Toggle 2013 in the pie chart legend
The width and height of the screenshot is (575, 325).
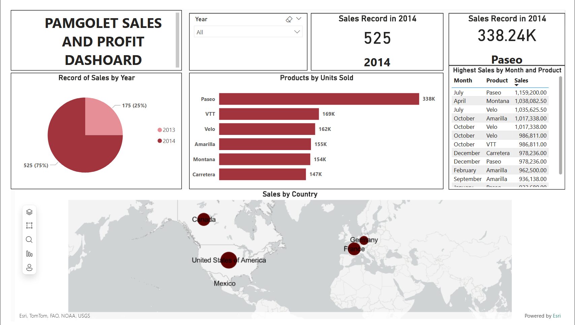166,130
